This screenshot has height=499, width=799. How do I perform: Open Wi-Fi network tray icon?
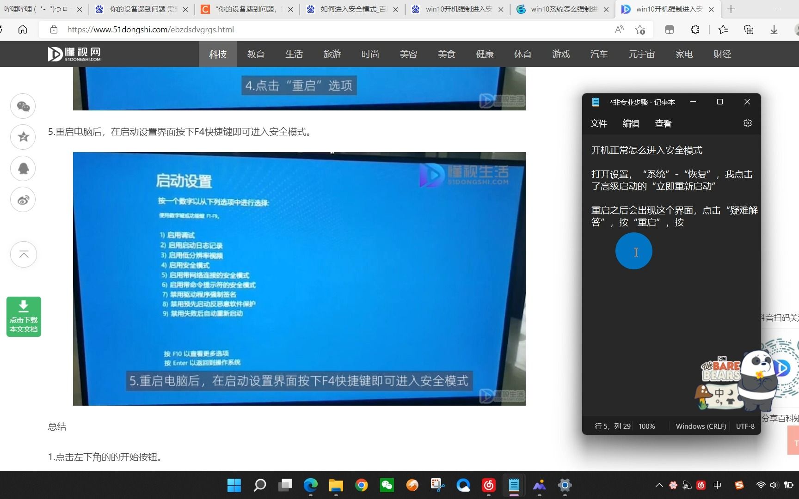761,485
